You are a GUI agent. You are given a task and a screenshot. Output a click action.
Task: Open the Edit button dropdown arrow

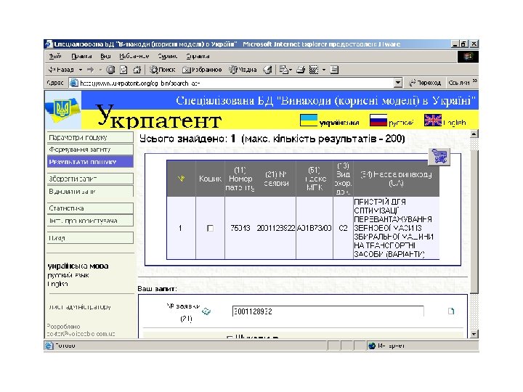[324, 70]
